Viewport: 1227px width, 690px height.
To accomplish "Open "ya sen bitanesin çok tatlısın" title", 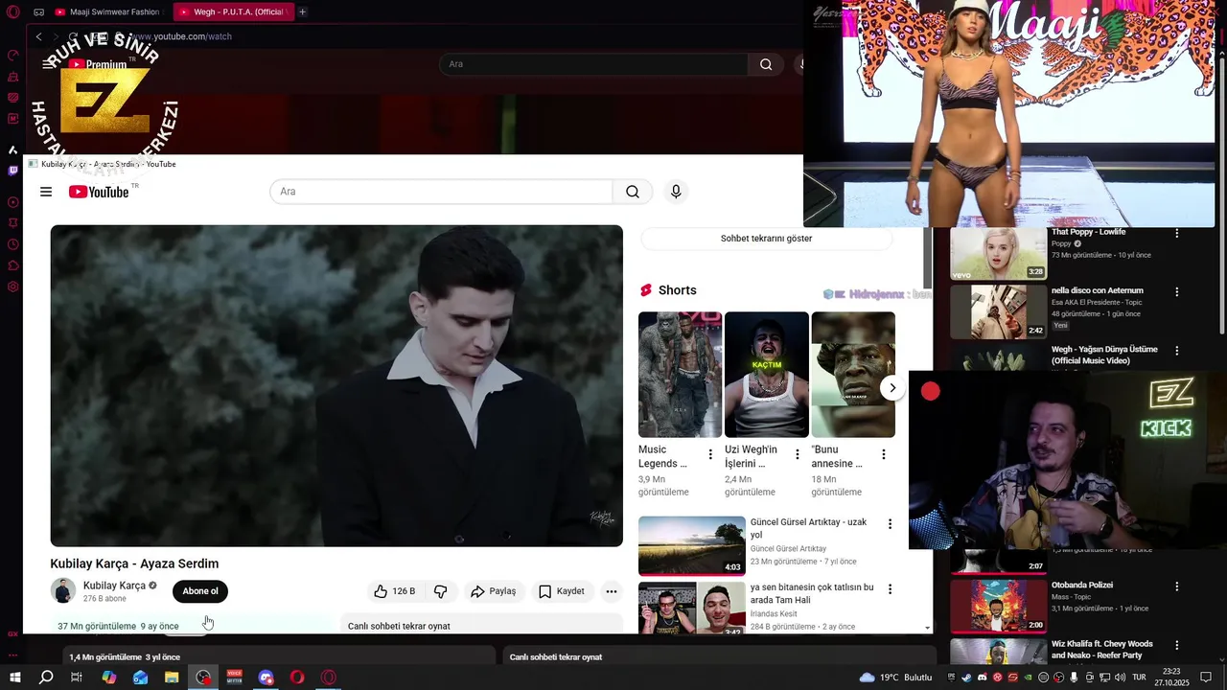I will coord(812,593).
